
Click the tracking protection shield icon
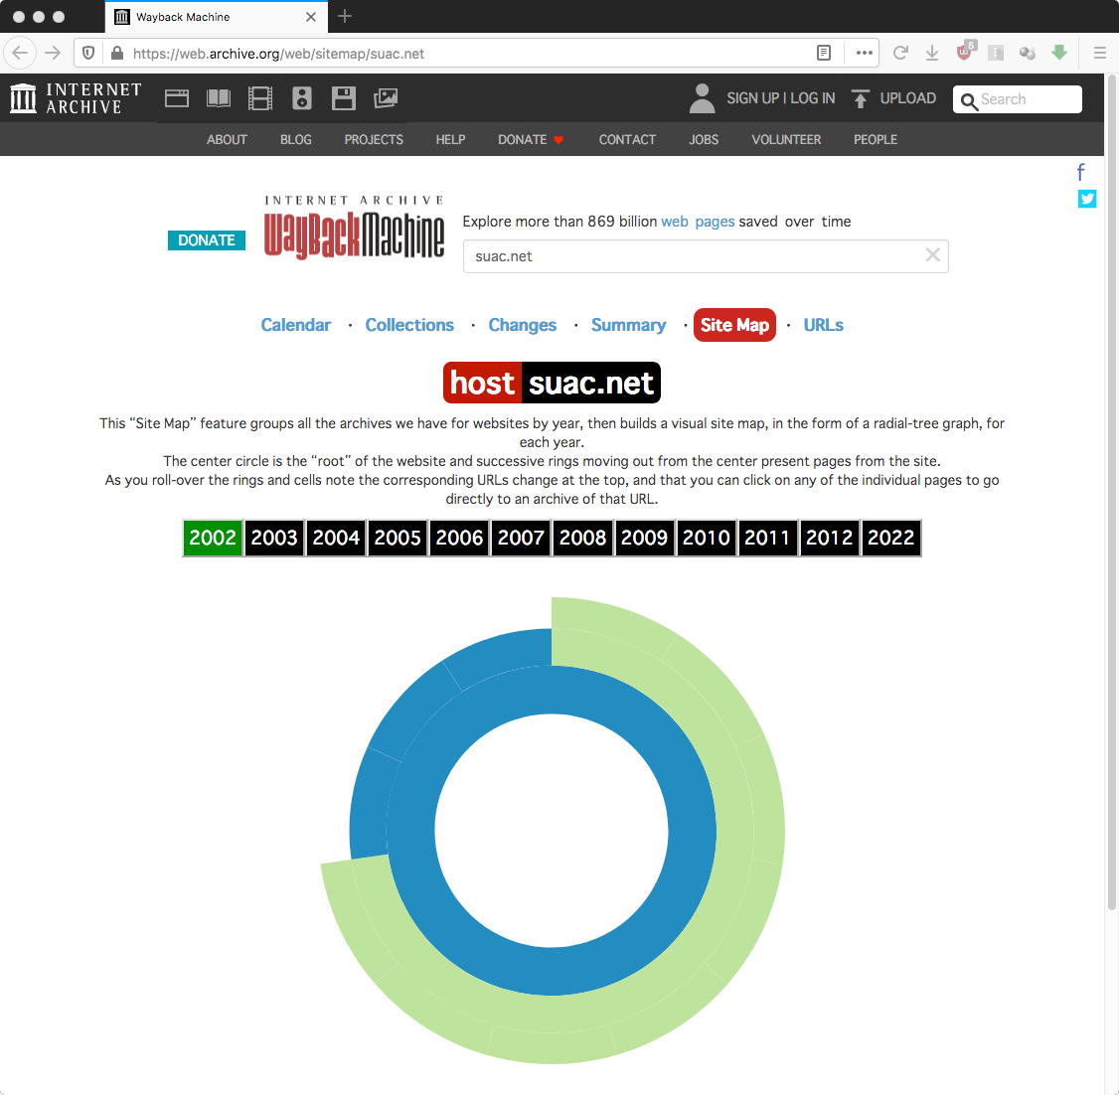pos(88,53)
